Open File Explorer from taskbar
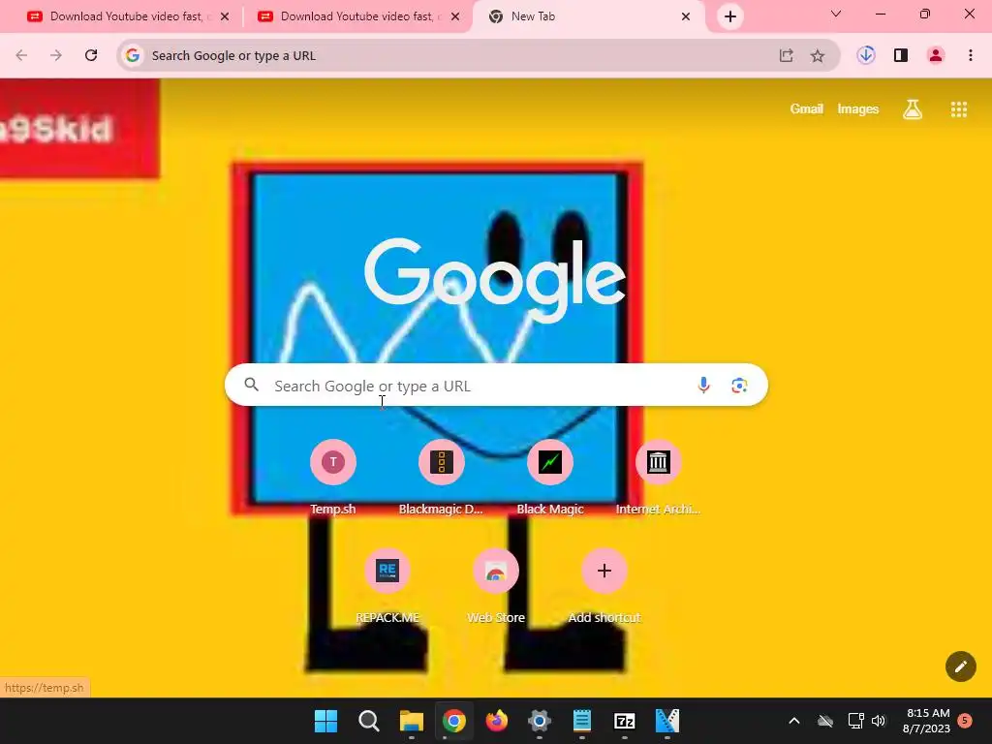 point(411,721)
